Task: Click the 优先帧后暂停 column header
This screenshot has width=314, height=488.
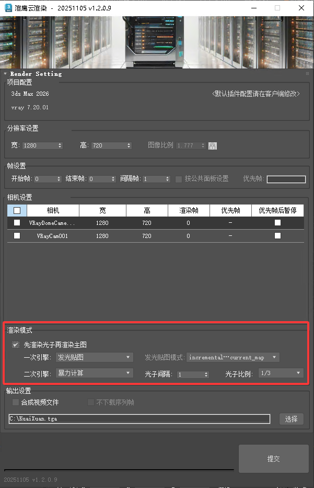Action: point(277,210)
